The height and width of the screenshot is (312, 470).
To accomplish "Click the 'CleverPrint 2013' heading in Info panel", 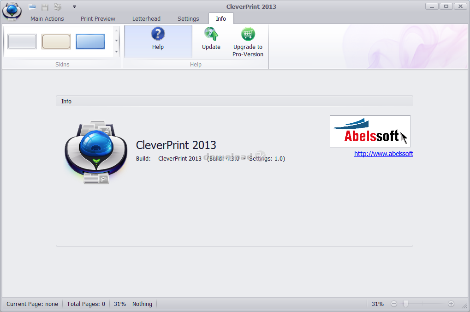I will coord(176,145).
